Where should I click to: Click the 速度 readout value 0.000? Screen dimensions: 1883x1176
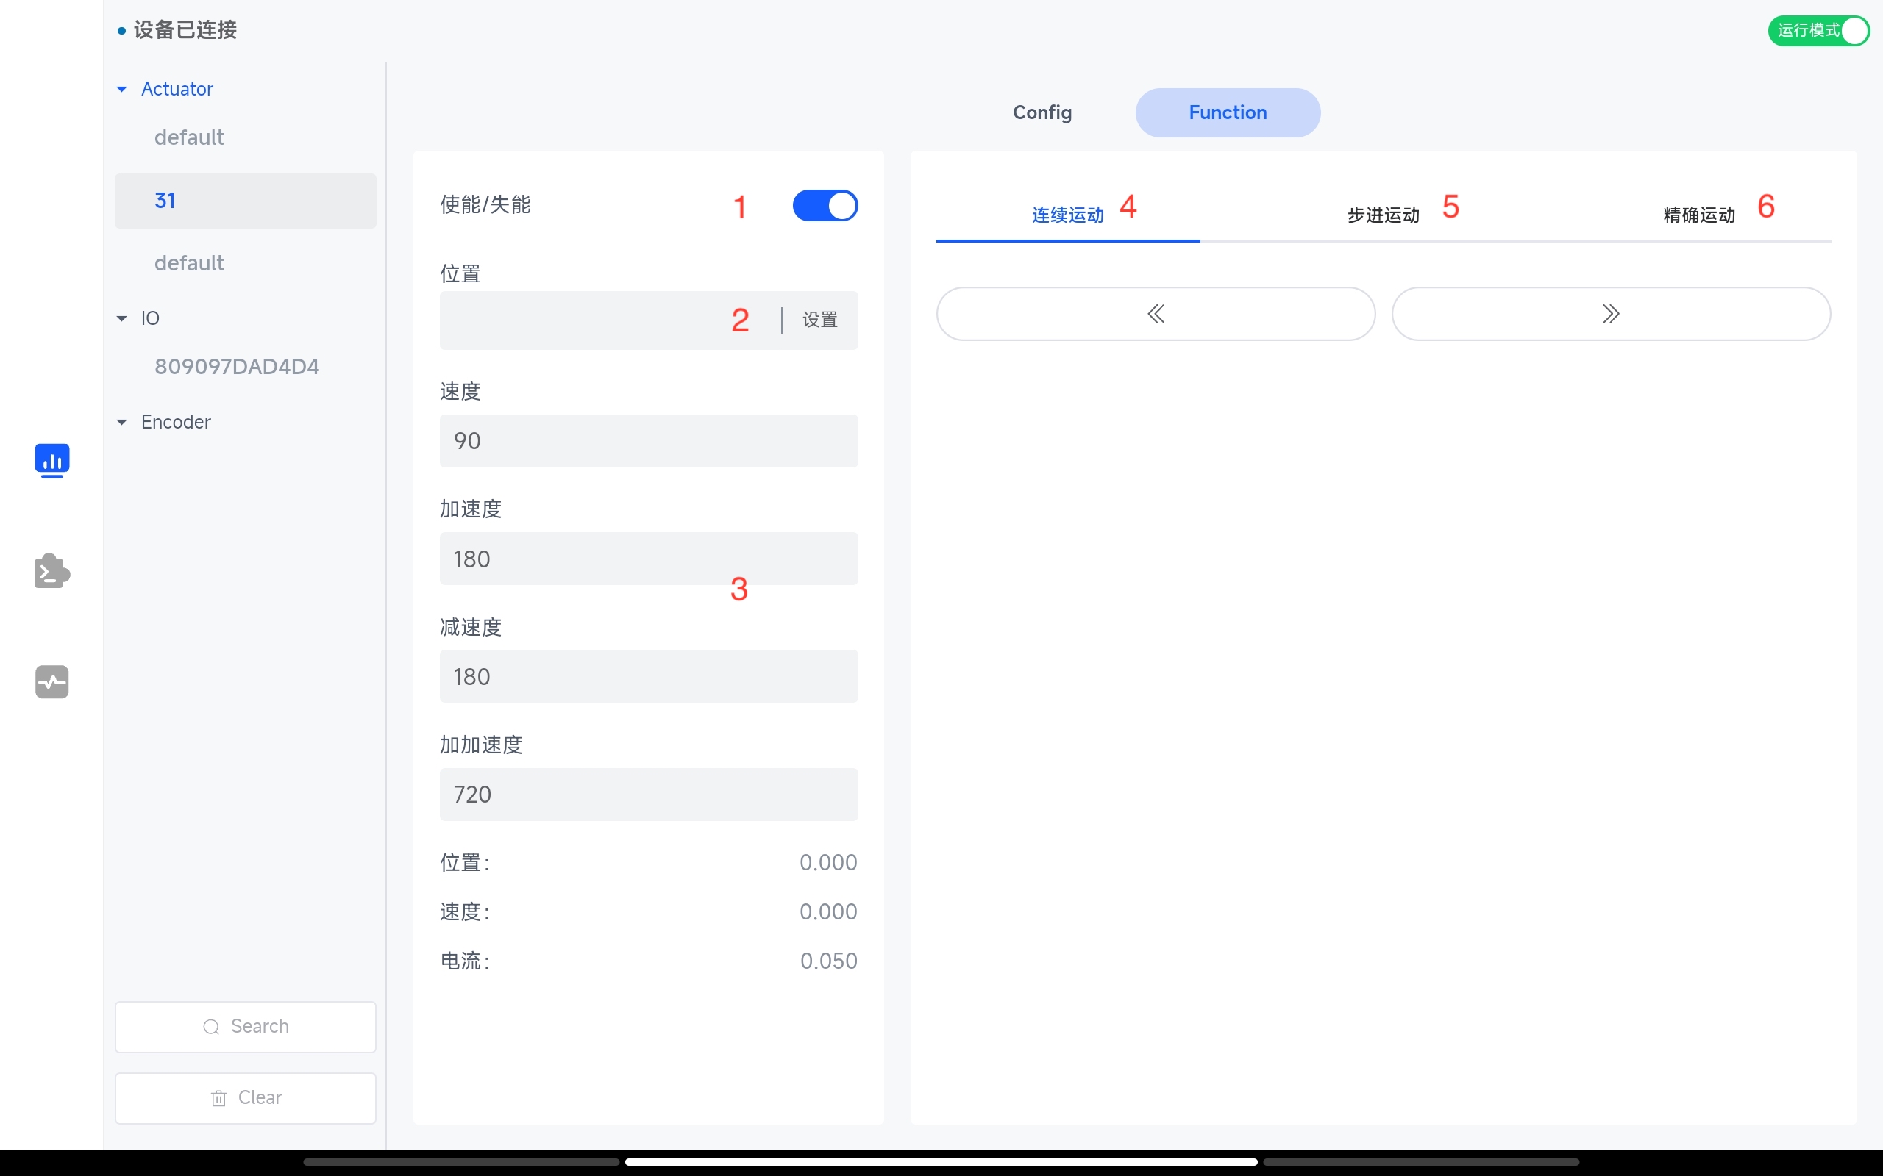pos(829,911)
